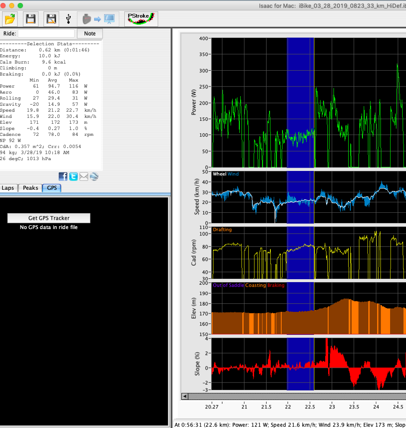Screen dimensions: 406x428
Task: Share ride on Twitter
Action: point(74,176)
